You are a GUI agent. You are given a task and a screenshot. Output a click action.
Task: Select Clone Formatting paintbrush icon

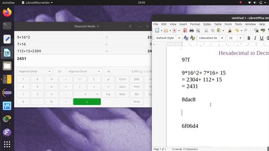pos(230,31)
